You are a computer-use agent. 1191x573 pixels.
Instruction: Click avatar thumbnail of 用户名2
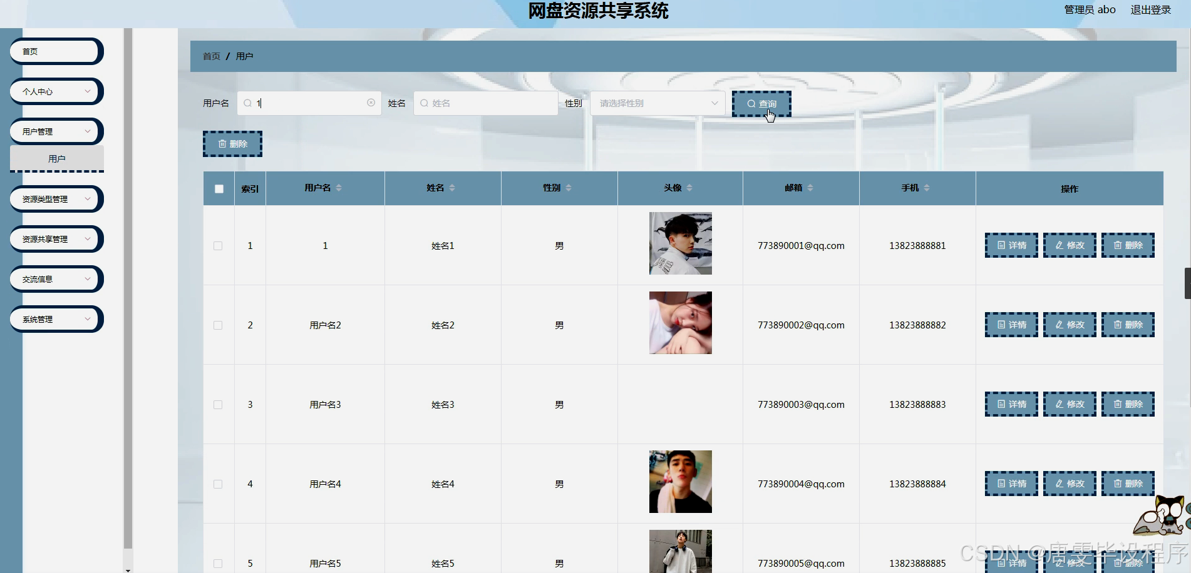coord(681,323)
